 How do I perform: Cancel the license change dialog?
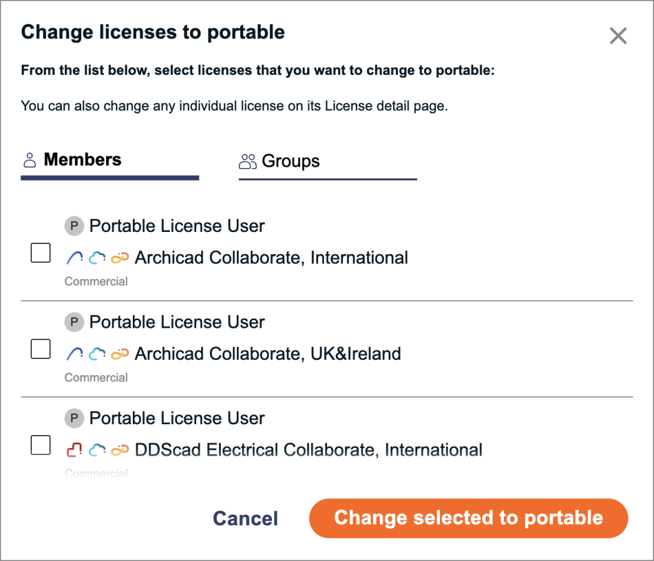point(245,518)
